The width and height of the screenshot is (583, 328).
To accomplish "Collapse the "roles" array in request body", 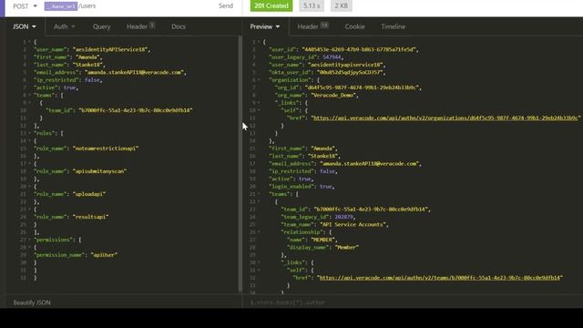I will [29, 133].
